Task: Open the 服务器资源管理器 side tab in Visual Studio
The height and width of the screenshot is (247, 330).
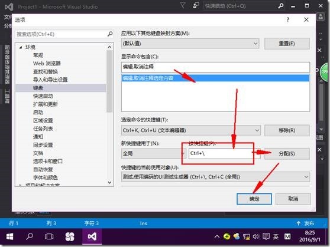Action: pos(7,64)
